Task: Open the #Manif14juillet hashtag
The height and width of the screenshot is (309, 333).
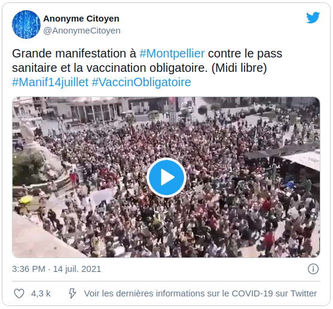Action: [50, 82]
